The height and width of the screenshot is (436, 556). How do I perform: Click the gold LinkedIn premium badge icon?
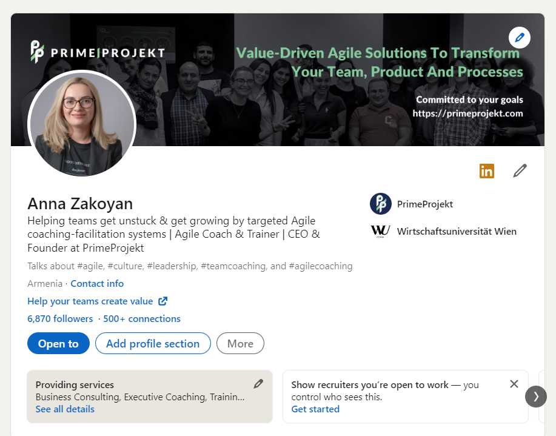(x=486, y=171)
